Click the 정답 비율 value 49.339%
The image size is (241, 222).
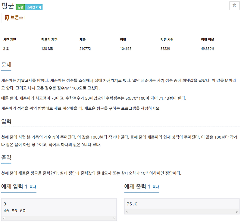click(208, 48)
